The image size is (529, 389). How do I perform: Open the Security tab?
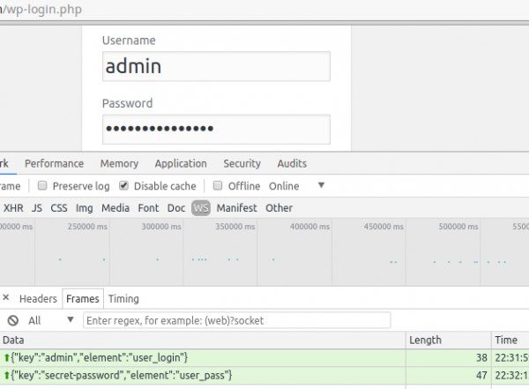click(x=242, y=163)
